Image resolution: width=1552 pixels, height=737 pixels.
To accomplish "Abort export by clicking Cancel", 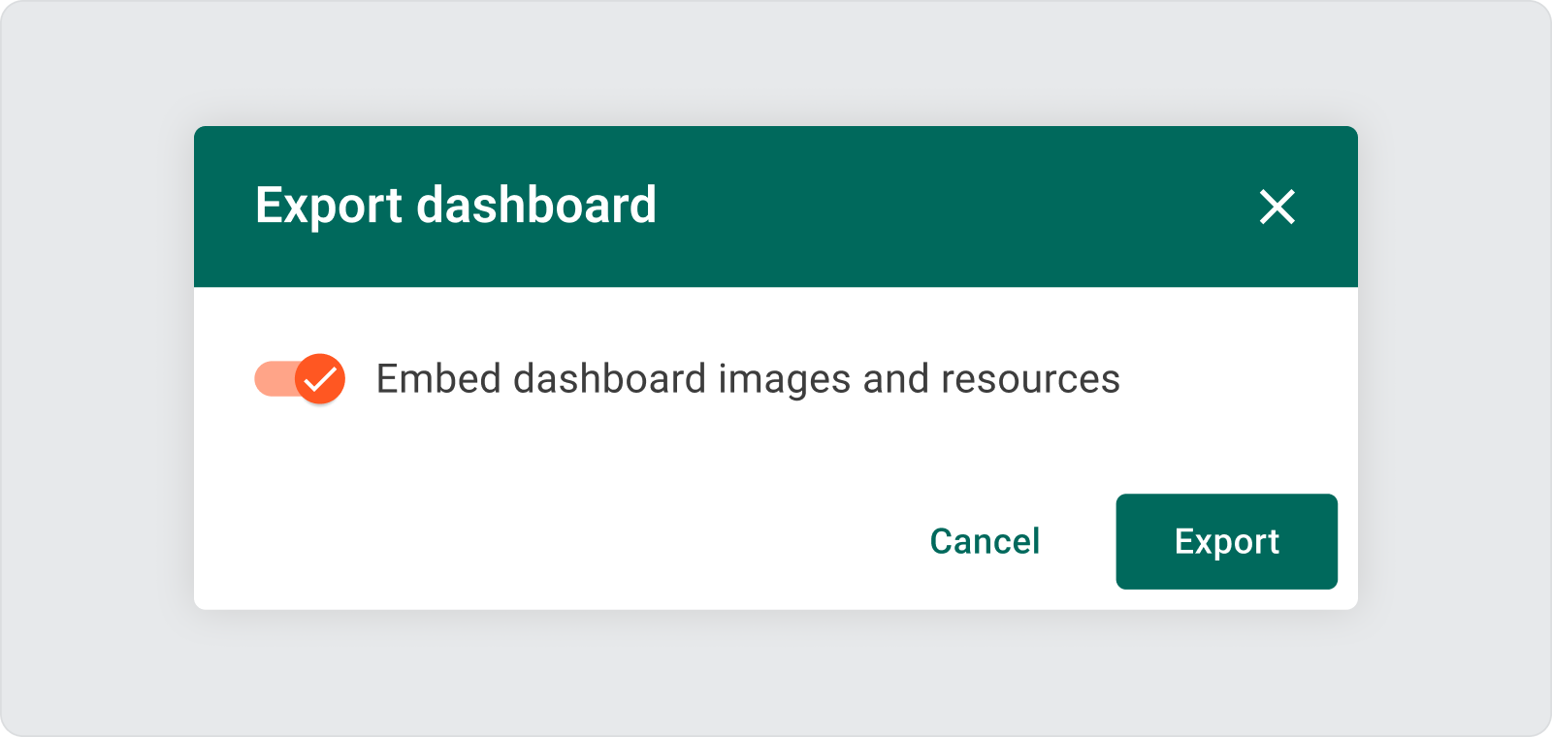I will [985, 541].
